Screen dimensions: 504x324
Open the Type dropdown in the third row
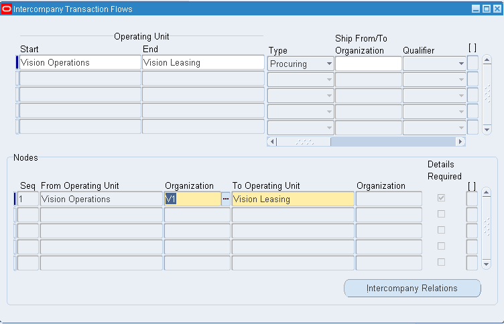(300, 95)
